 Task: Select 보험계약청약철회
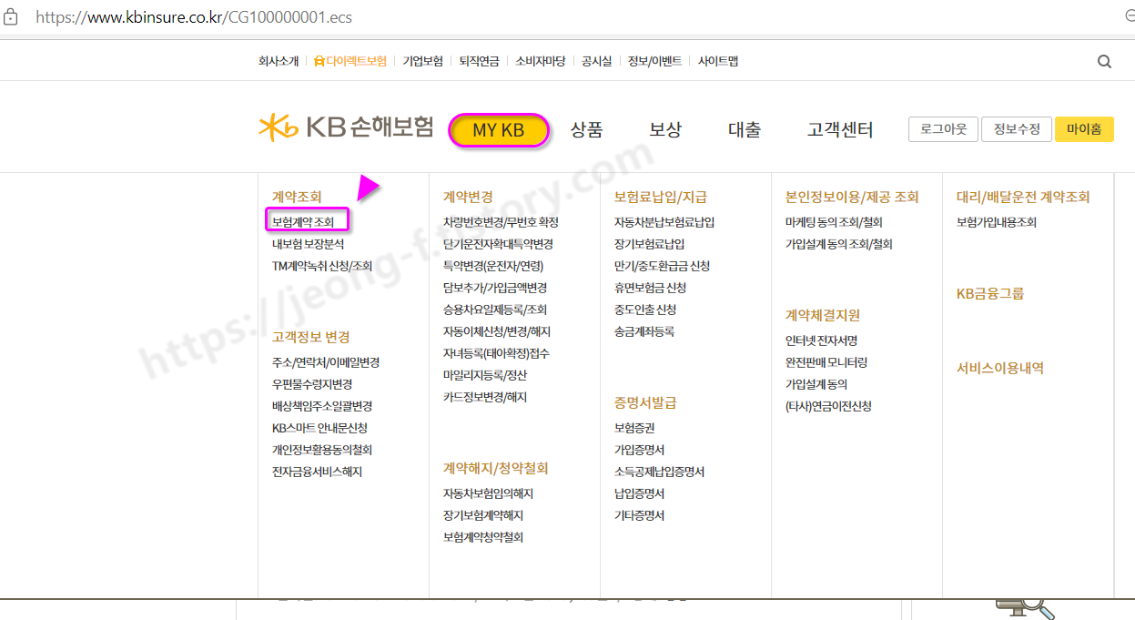click(x=483, y=537)
